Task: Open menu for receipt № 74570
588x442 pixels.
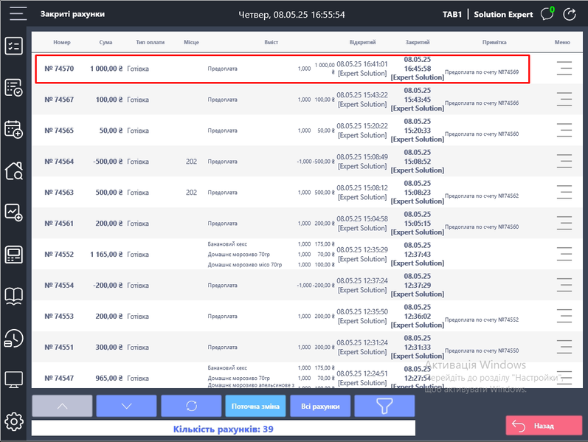Action: coord(564,69)
